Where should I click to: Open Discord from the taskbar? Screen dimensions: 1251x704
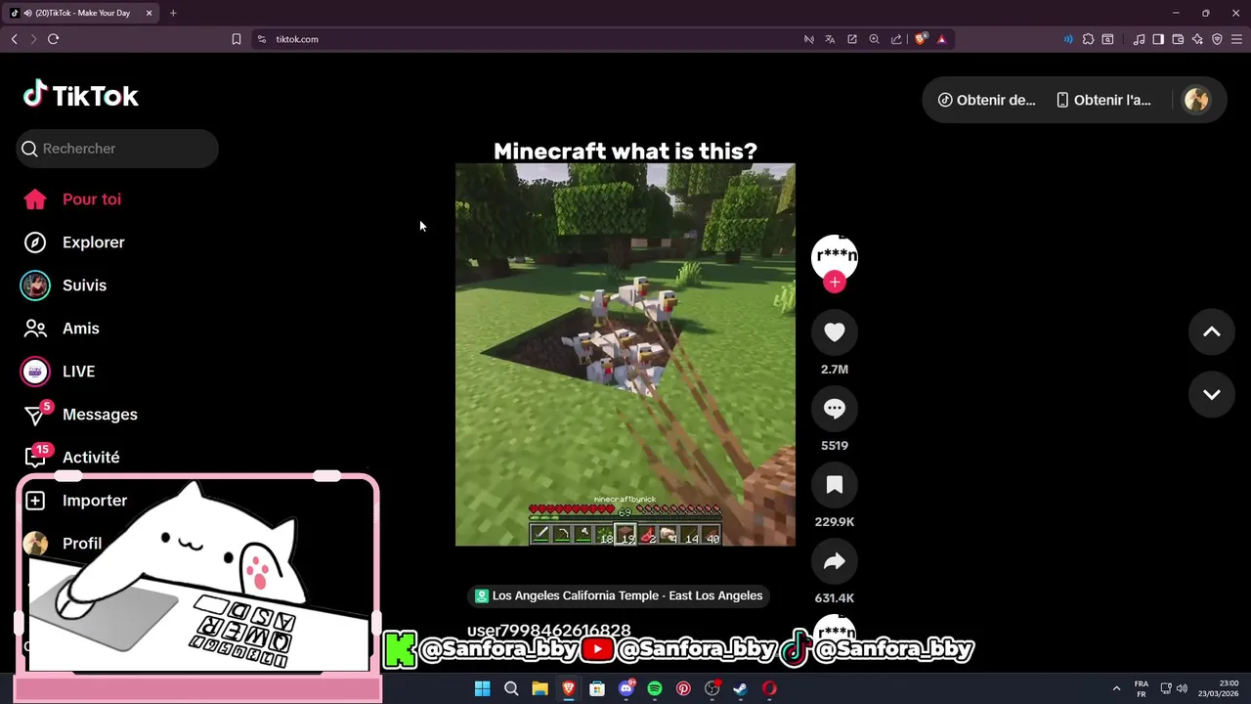point(626,688)
